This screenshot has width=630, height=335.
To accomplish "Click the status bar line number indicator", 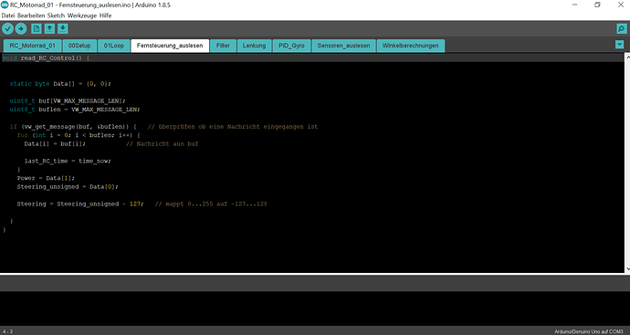I will 7,331.
